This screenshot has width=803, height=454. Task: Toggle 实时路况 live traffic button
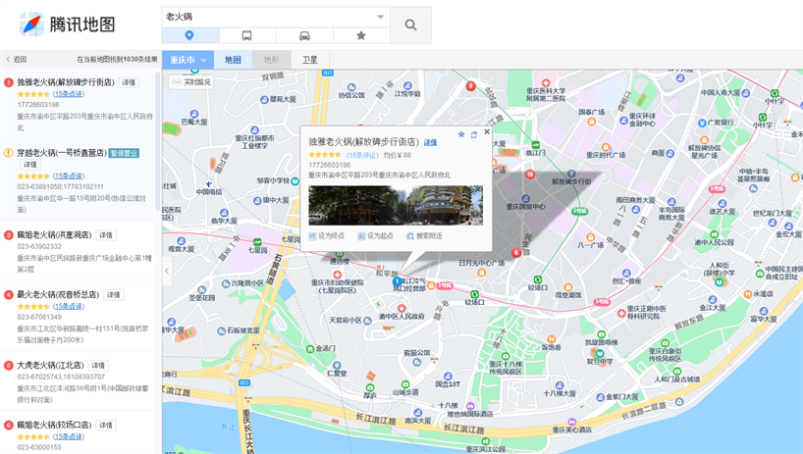click(x=191, y=81)
